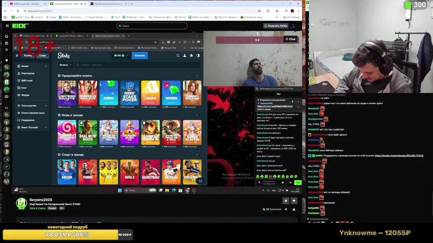Reload the kick.com page in browser
The image size is (433, 243).
(18, 11)
